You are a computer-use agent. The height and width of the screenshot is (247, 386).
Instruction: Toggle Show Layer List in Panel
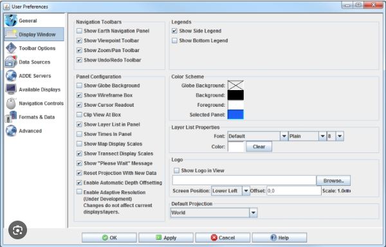pyautogui.click(x=79, y=124)
